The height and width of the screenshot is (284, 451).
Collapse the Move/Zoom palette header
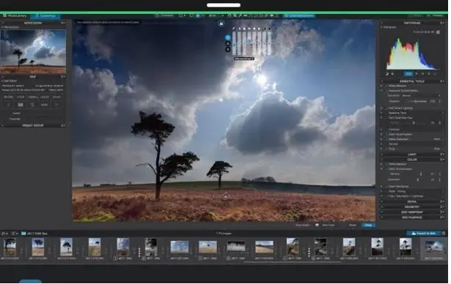(33, 23)
